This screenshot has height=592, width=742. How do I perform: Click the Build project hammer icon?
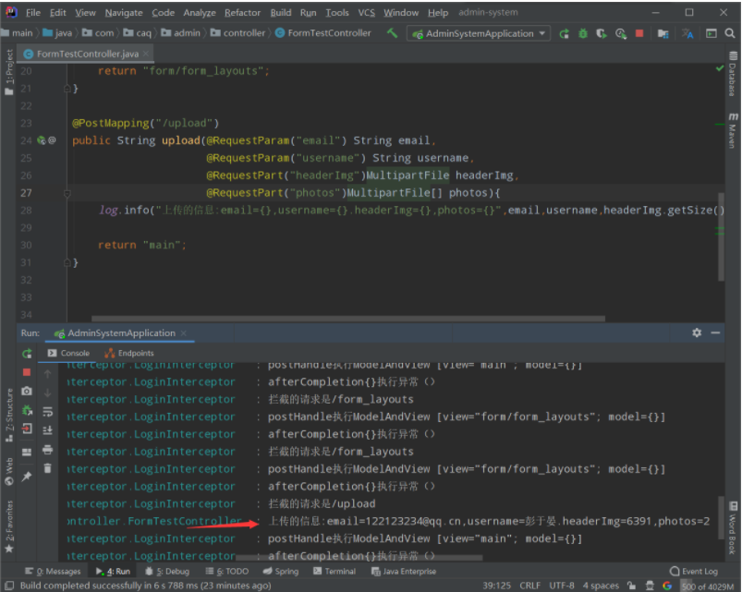click(x=393, y=33)
